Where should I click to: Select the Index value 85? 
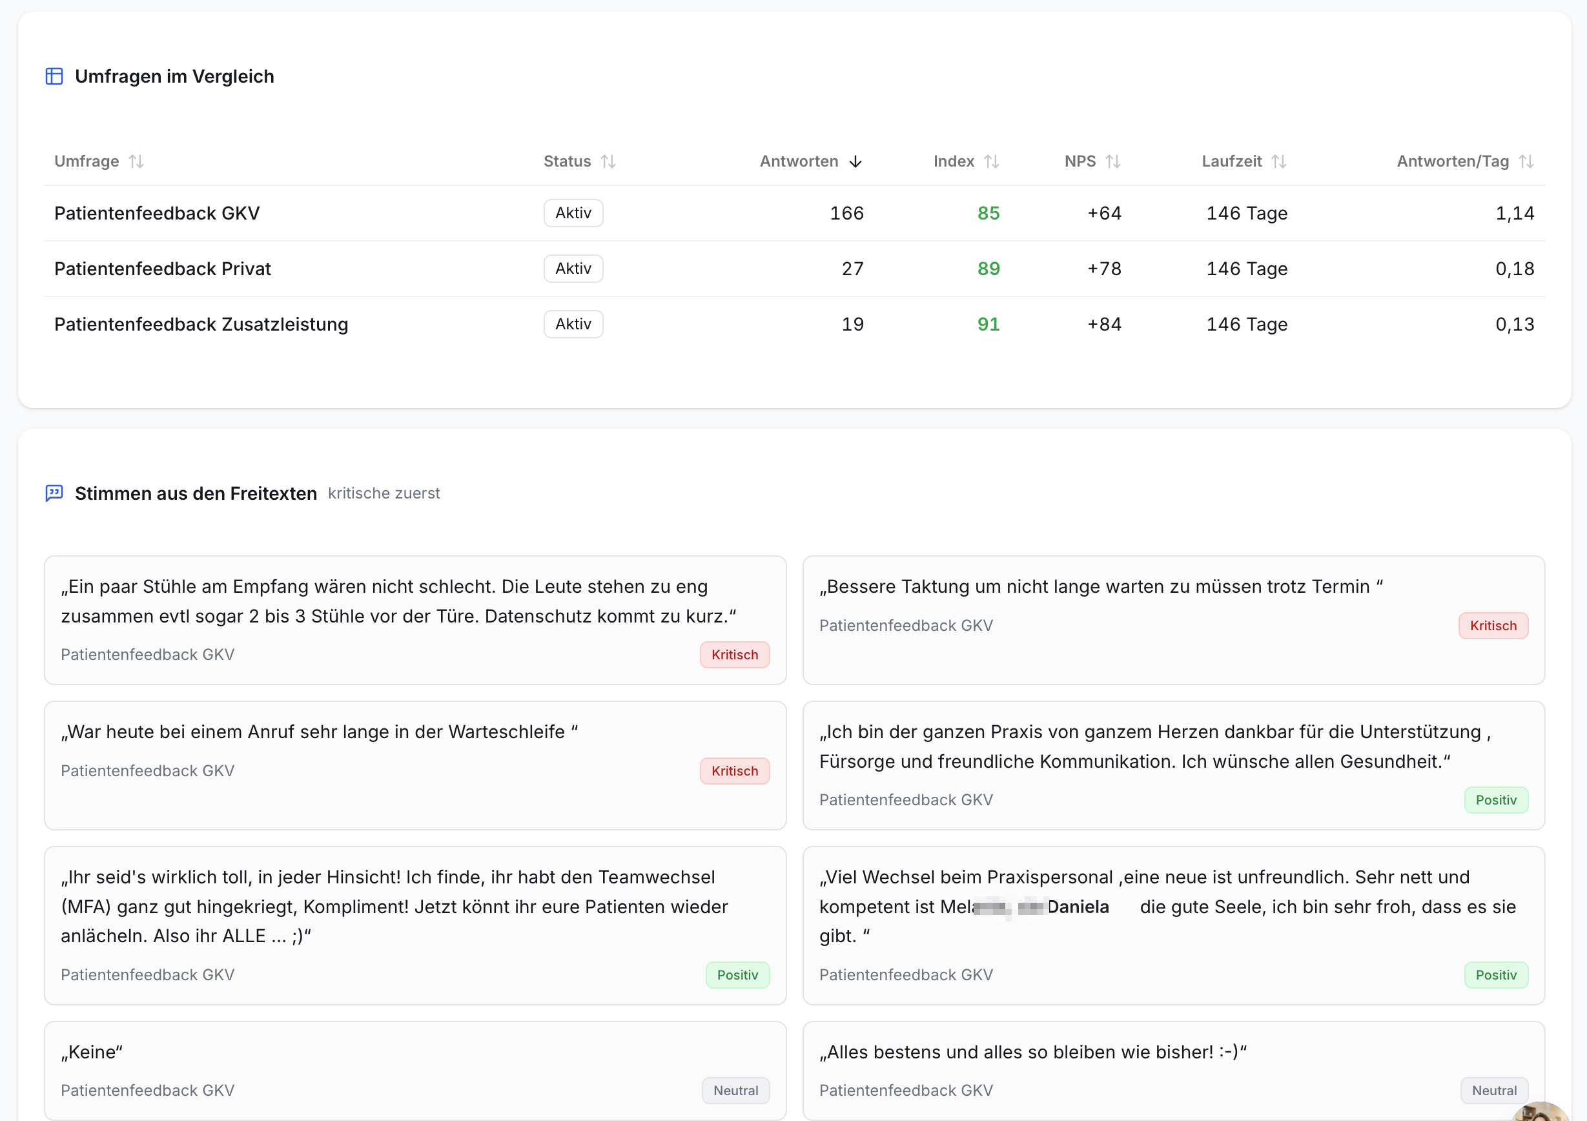pyautogui.click(x=988, y=214)
